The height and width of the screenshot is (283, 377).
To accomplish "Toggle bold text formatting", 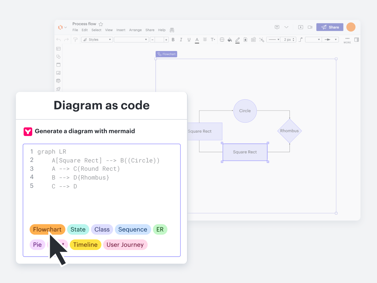I will 173,40.
